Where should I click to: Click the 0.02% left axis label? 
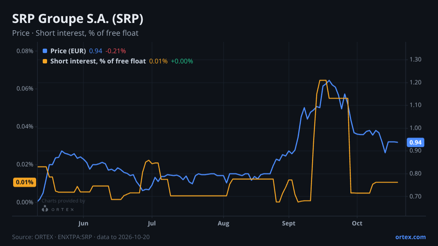(x=25, y=164)
